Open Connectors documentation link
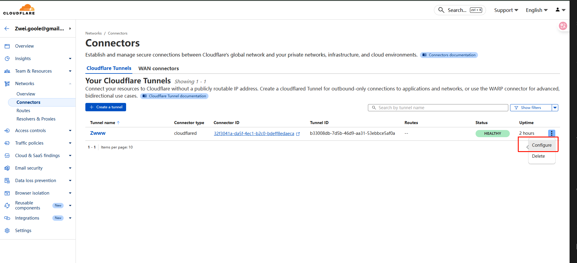Viewport: 577px width, 263px height. point(449,55)
